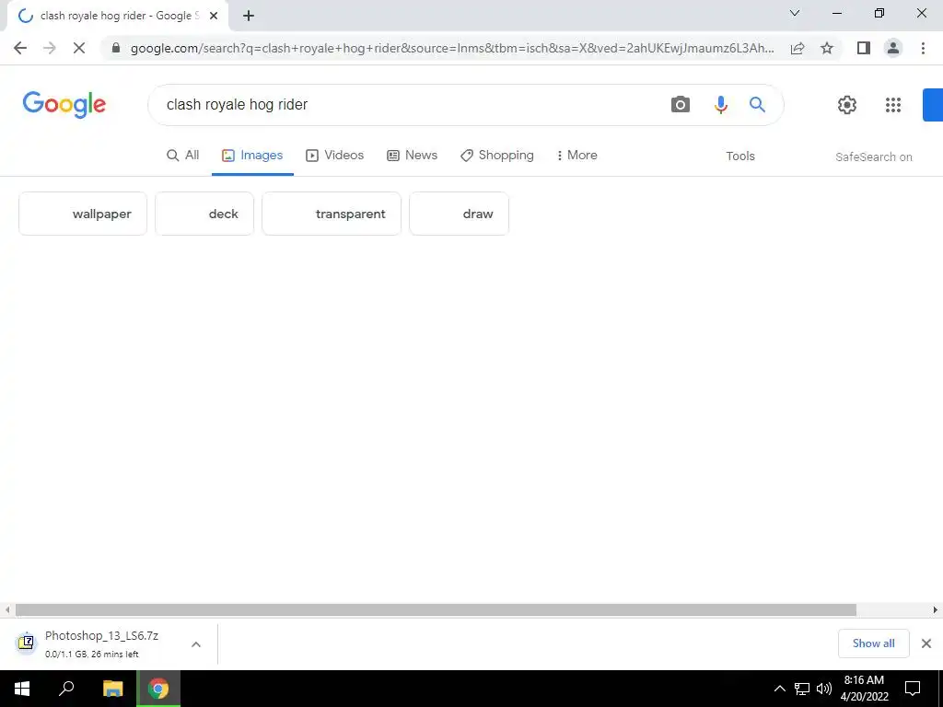Open the tab search chevron
This screenshot has height=707, width=943.
pos(795,13)
